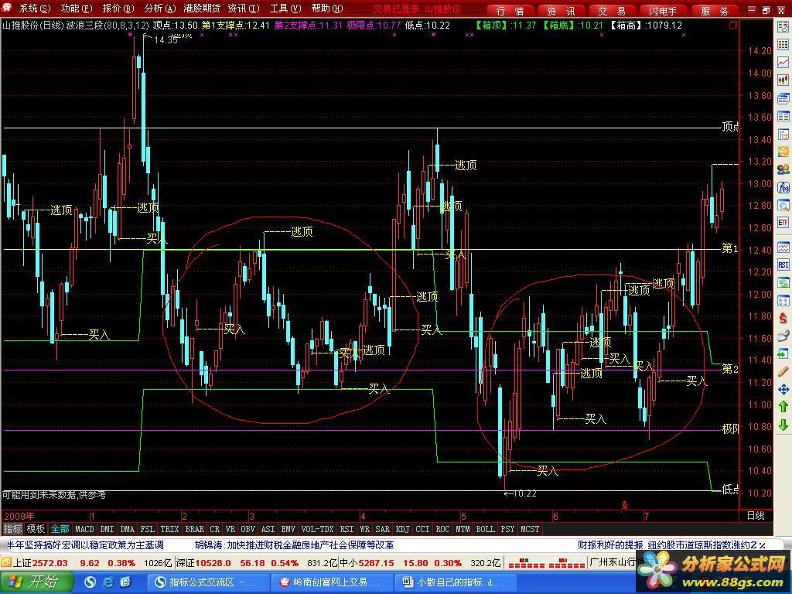792x594 pixels.
Task: Switch to the 指标 tab
Action: [x=12, y=529]
